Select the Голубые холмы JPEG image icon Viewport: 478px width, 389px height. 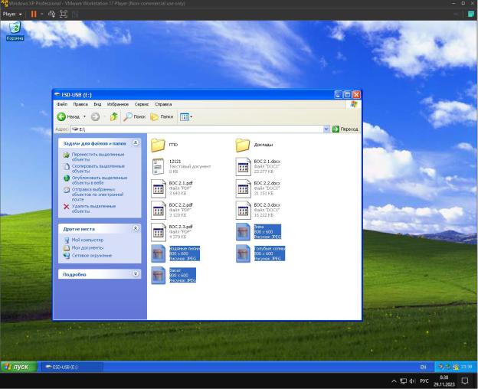click(x=243, y=253)
